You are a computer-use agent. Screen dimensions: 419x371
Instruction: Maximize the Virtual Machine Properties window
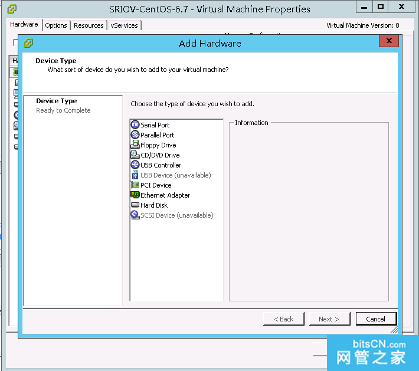[x=380, y=6]
